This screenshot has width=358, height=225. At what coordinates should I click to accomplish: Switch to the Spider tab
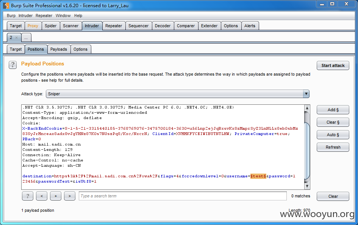[x=50, y=26]
